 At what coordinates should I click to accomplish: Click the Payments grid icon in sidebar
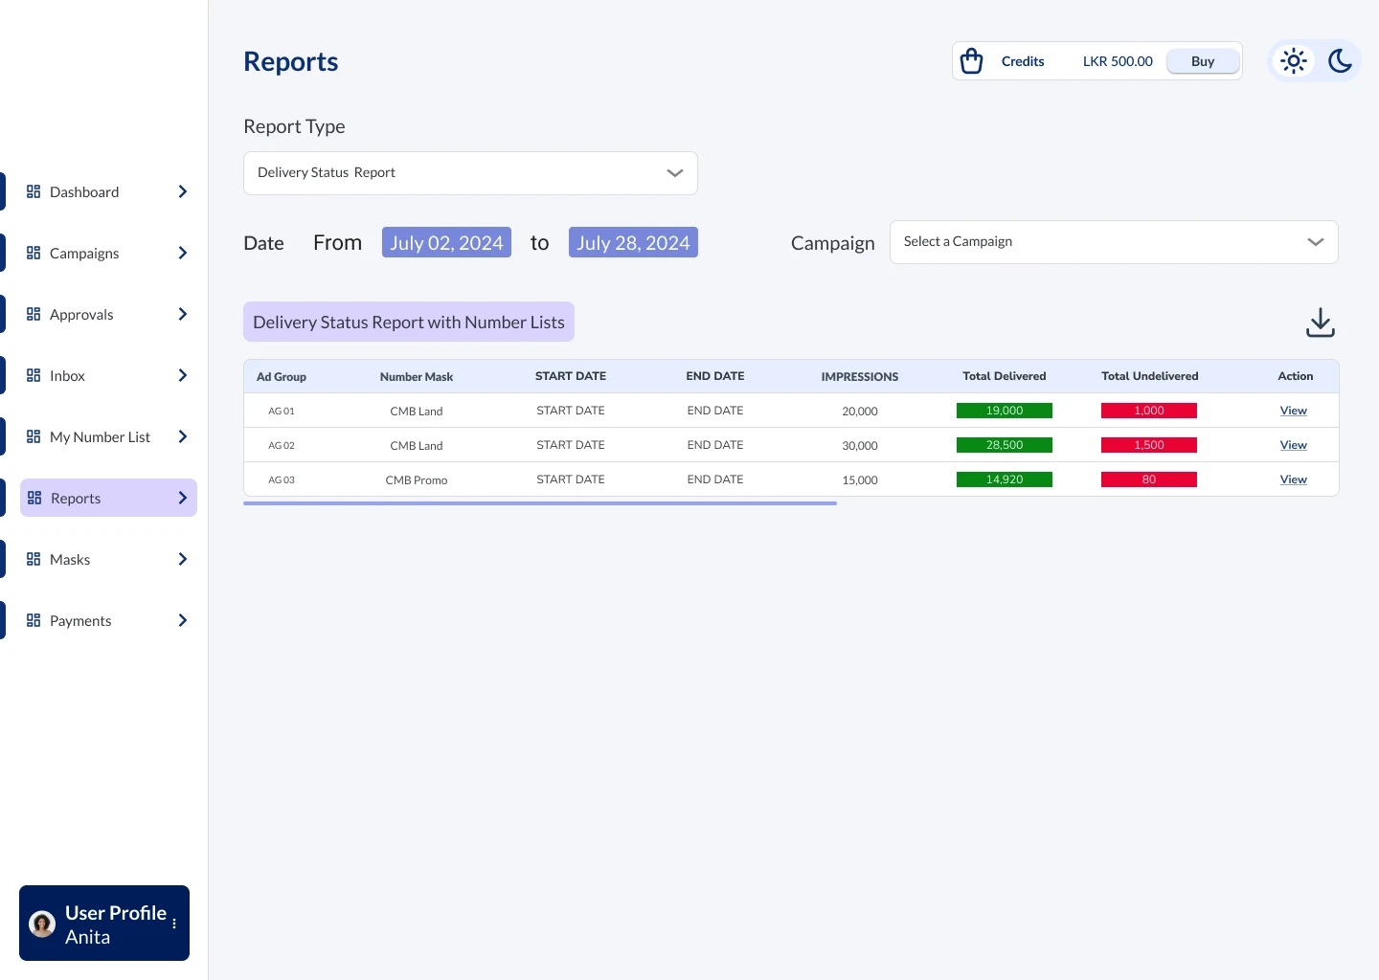point(34,620)
